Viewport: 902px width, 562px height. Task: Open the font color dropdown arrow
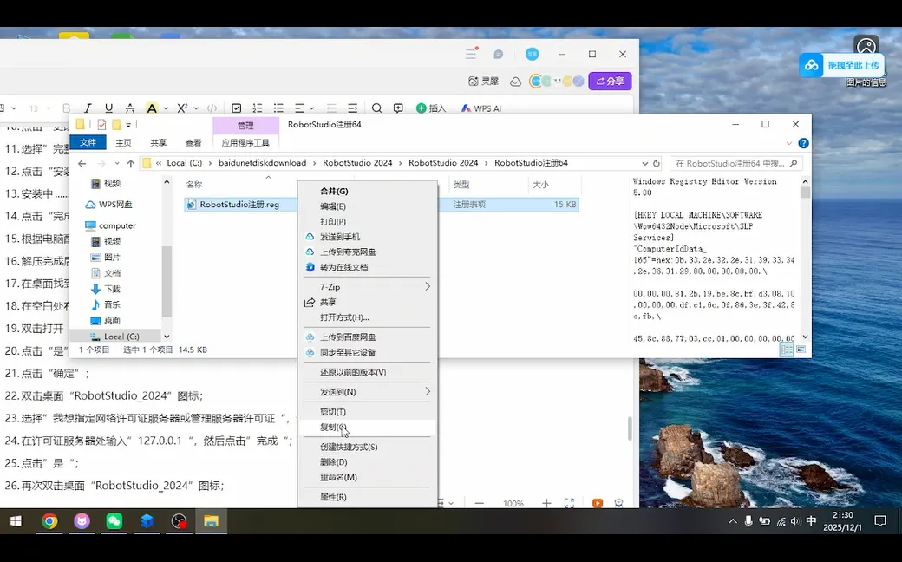pyautogui.click(x=164, y=107)
